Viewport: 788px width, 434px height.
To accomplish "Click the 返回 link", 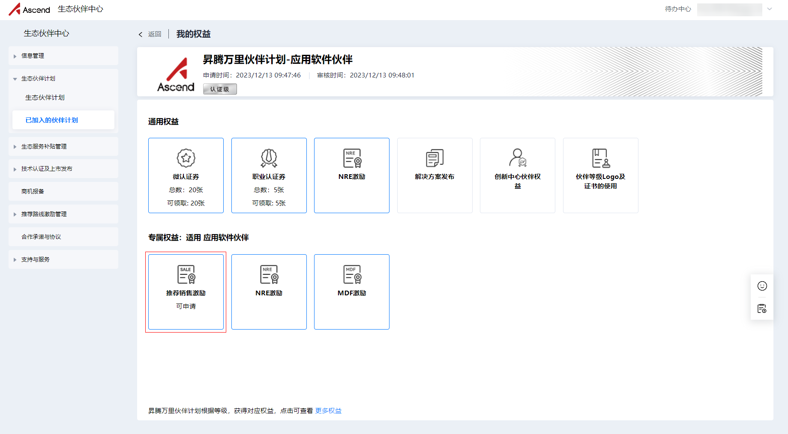I will pos(155,34).
